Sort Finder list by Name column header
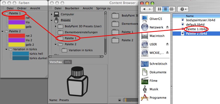This screenshot has height=104, width=220. (x=196, y=16)
